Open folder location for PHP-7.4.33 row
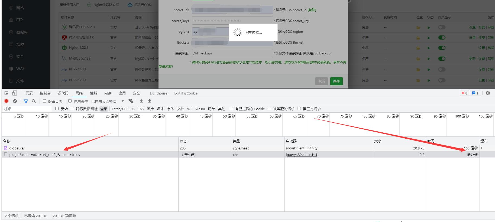Image resolution: width=495 pixels, height=222 pixels. (418, 70)
